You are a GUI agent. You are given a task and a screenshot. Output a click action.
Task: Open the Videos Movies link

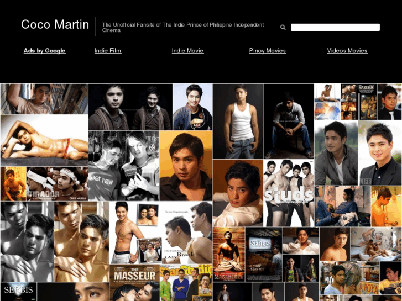pos(347,51)
